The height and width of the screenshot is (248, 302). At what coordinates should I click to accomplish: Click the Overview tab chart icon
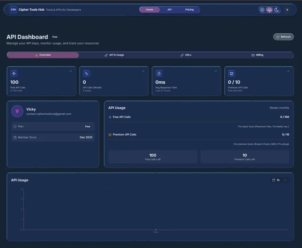coord(36,55)
